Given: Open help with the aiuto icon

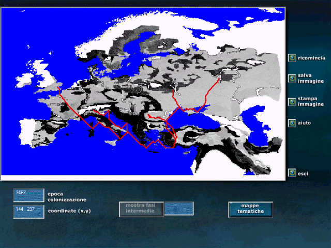Looking at the screenshot, I should point(292,123).
